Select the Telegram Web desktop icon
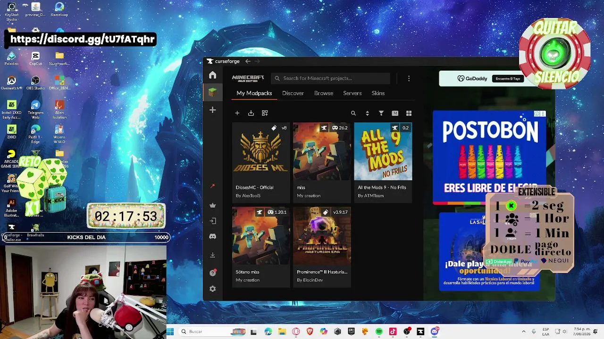Image resolution: width=604 pixels, height=339 pixels. [x=35, y=110]
